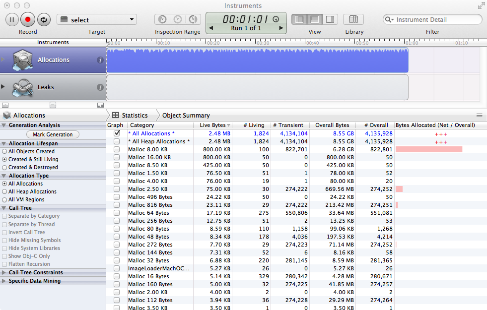487x310 pixels.
Task: Enable Separate by Category checkbox
Action: point(4,216)
